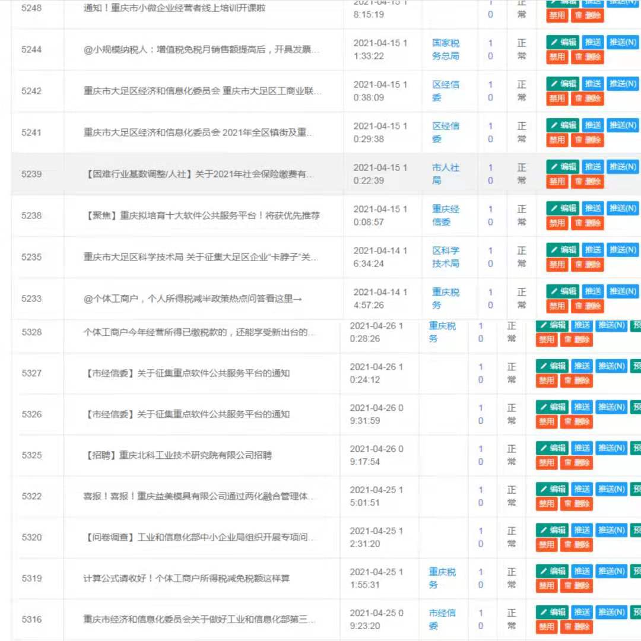Click 编辑 in row 5328
This screenshot has height=641, width=641.
click(x=553, y=325)
